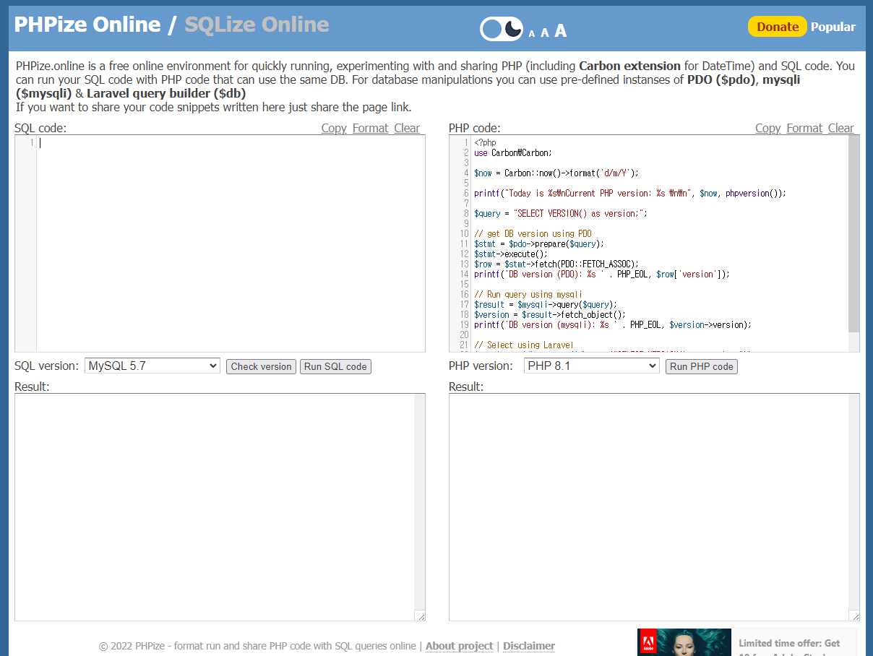Click the Adobe ad thumbnail image
Screen dimensions: 873x656
[684, 642]
